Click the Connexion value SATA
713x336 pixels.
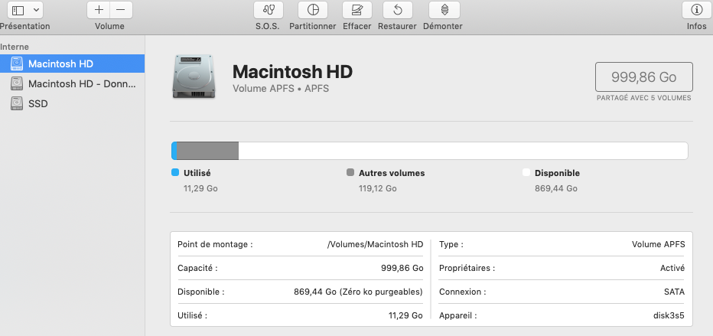674,292
